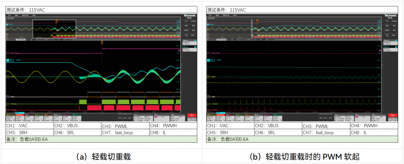Open 更多 more options in left scope
The width and height of the screenshot is (404, 164).
click(x=193, y=35)
